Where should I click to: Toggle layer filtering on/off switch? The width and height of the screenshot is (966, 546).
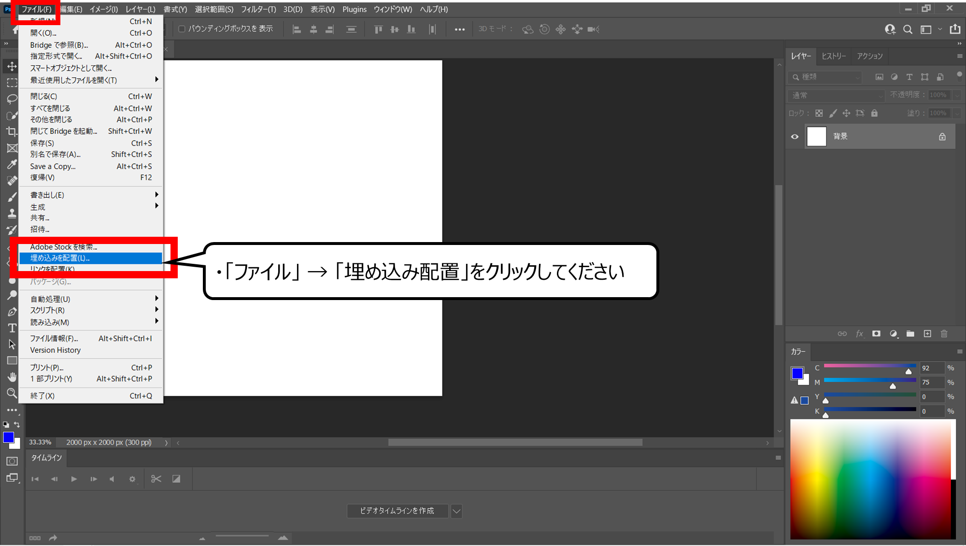(x=959, y=75)
